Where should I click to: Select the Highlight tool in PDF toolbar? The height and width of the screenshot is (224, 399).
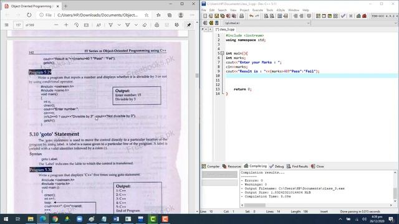[128, 25]
